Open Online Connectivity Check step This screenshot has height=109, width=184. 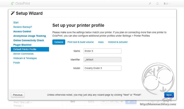click(29, 40)
